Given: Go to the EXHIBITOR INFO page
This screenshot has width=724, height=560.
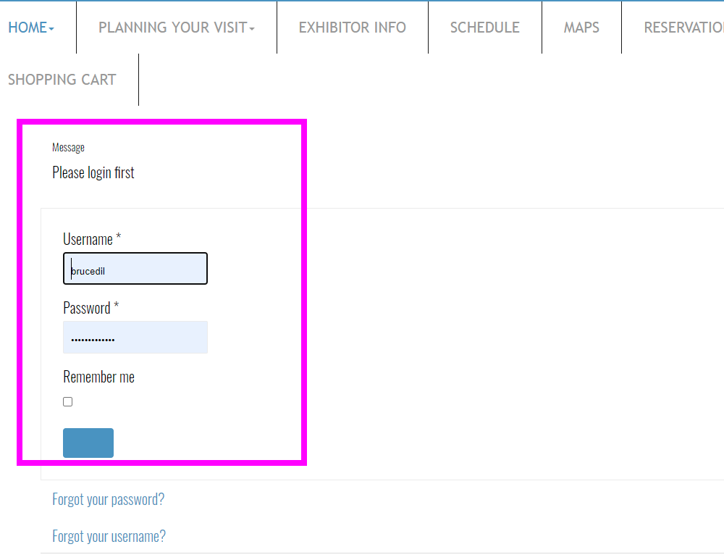Looking at the screenshot, I should [352, 28].
